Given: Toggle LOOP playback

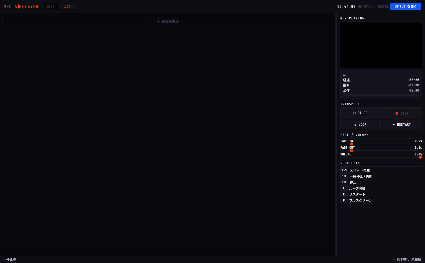Looking at the screenshot, I should point(360,125).
